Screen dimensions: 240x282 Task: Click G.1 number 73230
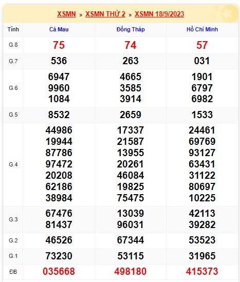click(x=59, y=256)
